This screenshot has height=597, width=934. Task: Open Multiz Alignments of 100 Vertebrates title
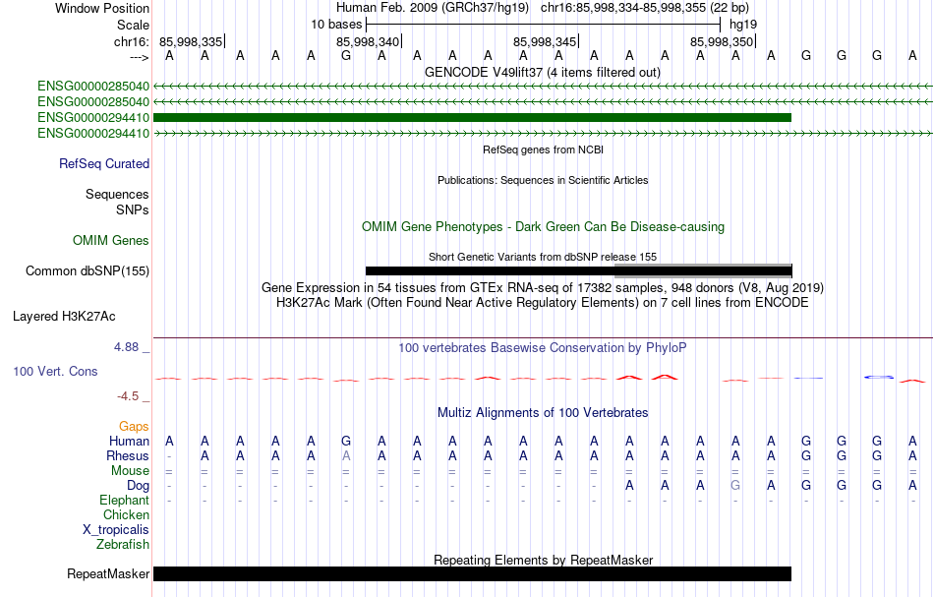[543, 413]
